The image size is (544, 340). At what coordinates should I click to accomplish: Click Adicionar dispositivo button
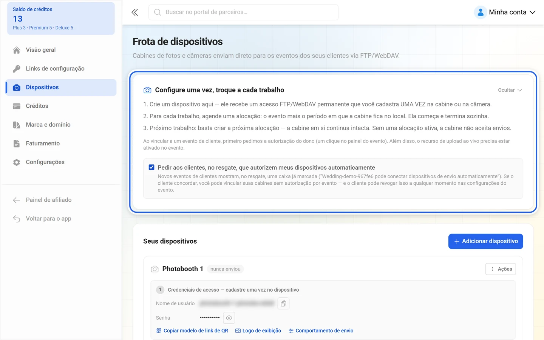point(486,241)
